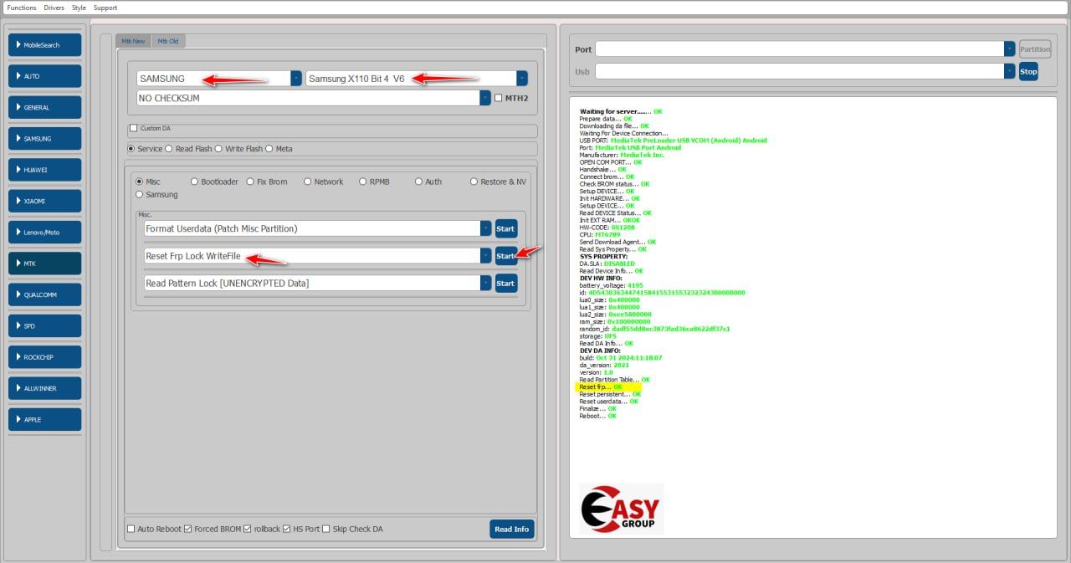Open the Port dropdown
1071x563 pixels.
1010,49
